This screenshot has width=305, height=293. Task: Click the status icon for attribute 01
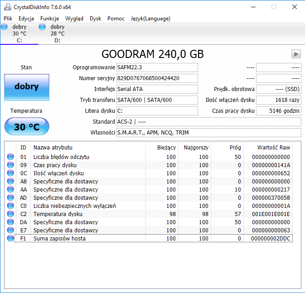pos(10,157)
